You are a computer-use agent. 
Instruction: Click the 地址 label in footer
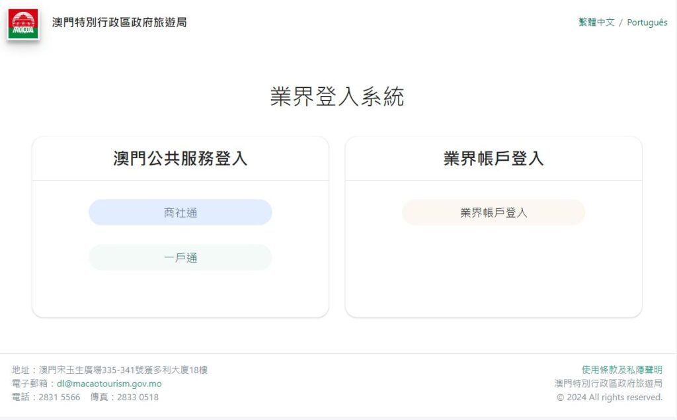(20, 370)
